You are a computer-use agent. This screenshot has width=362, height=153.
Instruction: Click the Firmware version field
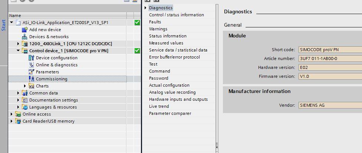click(x=330, y=76)
